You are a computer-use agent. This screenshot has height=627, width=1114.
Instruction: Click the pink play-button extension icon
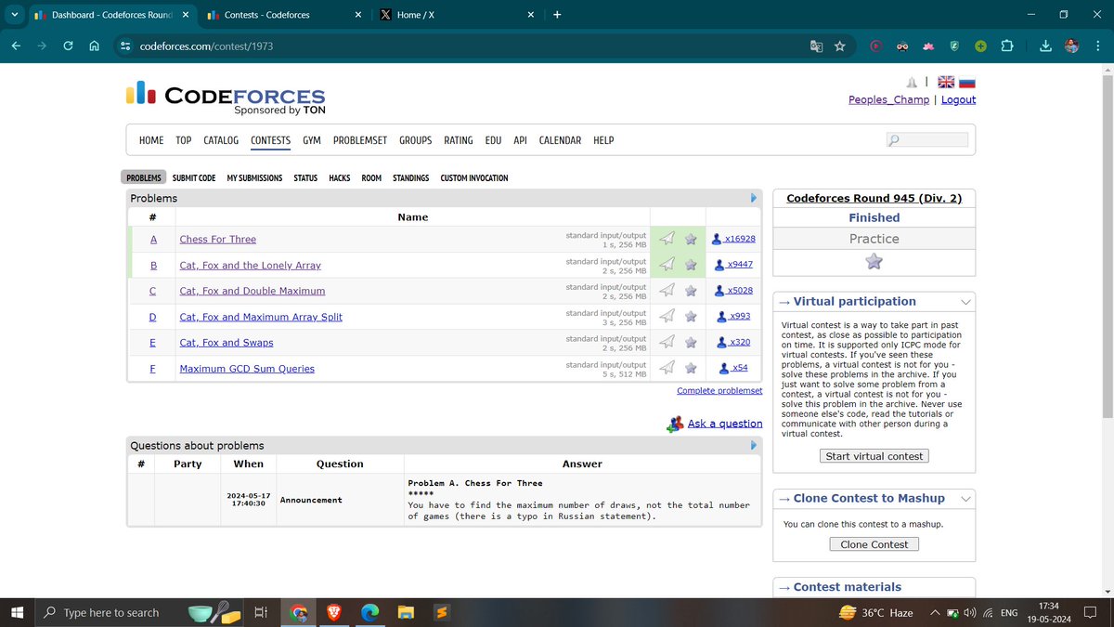pos(875,46)
